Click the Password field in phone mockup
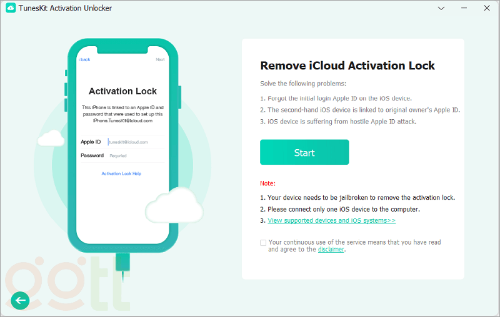500x317 pixels. [134, 156]
